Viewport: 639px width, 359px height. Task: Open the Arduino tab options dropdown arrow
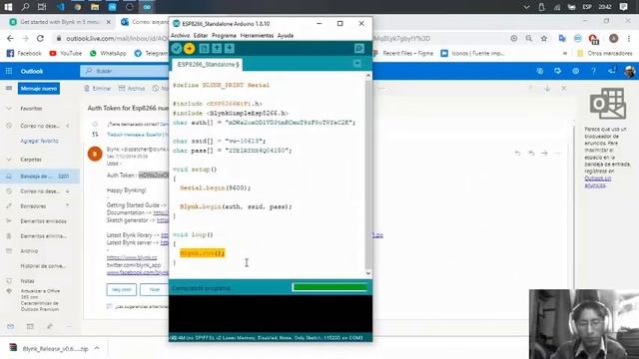[357, 64]
